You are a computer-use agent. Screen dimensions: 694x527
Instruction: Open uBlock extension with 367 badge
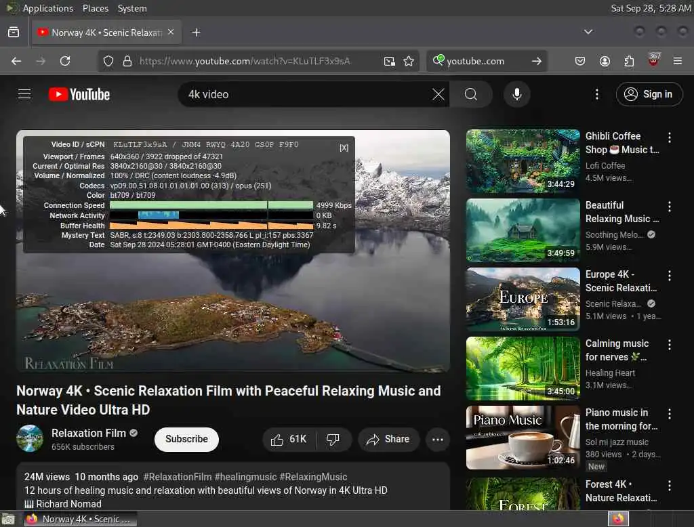(x=653, y=60)
